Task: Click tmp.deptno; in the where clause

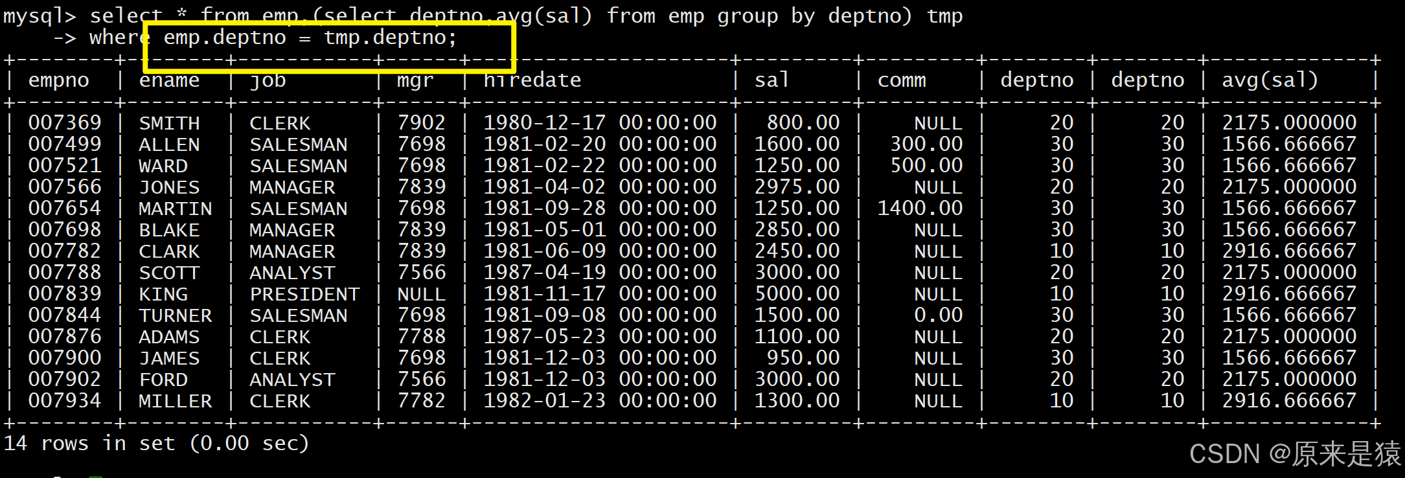Action: (391, 38)
